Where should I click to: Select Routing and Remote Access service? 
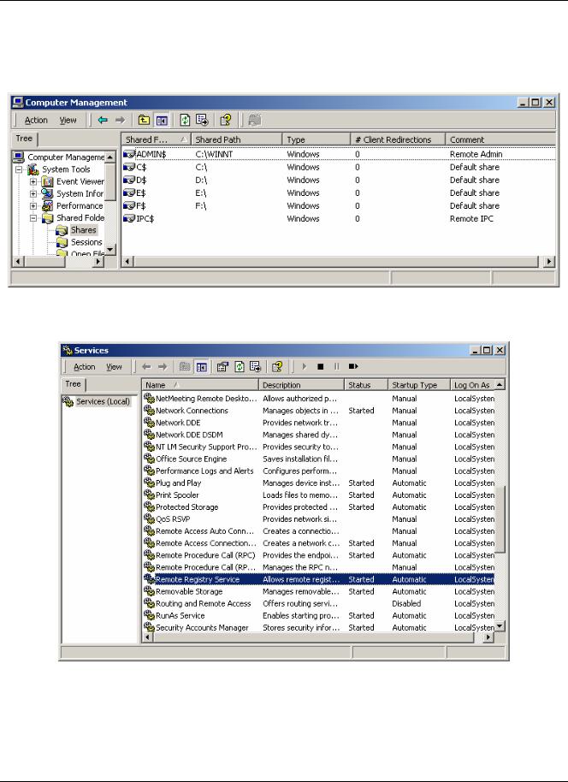[319, 603]
